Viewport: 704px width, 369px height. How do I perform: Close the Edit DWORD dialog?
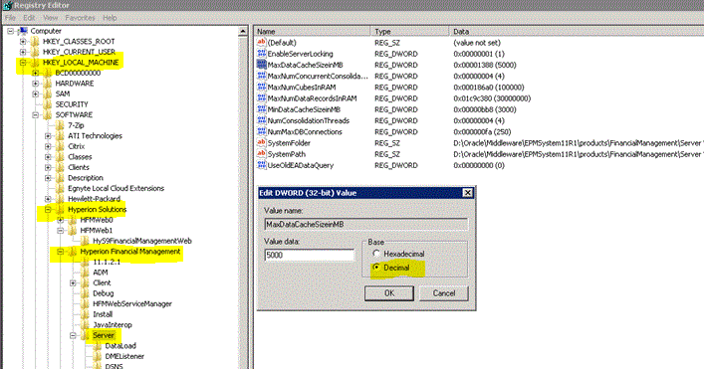click(467, 193)
